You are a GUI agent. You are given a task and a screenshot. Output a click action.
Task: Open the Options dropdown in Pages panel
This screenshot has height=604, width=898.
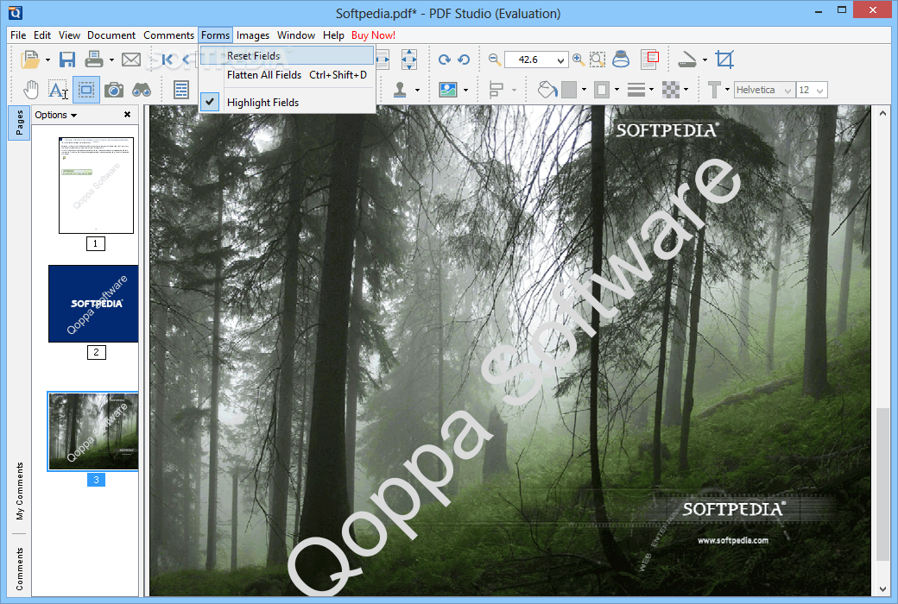(x=55, y=115)
